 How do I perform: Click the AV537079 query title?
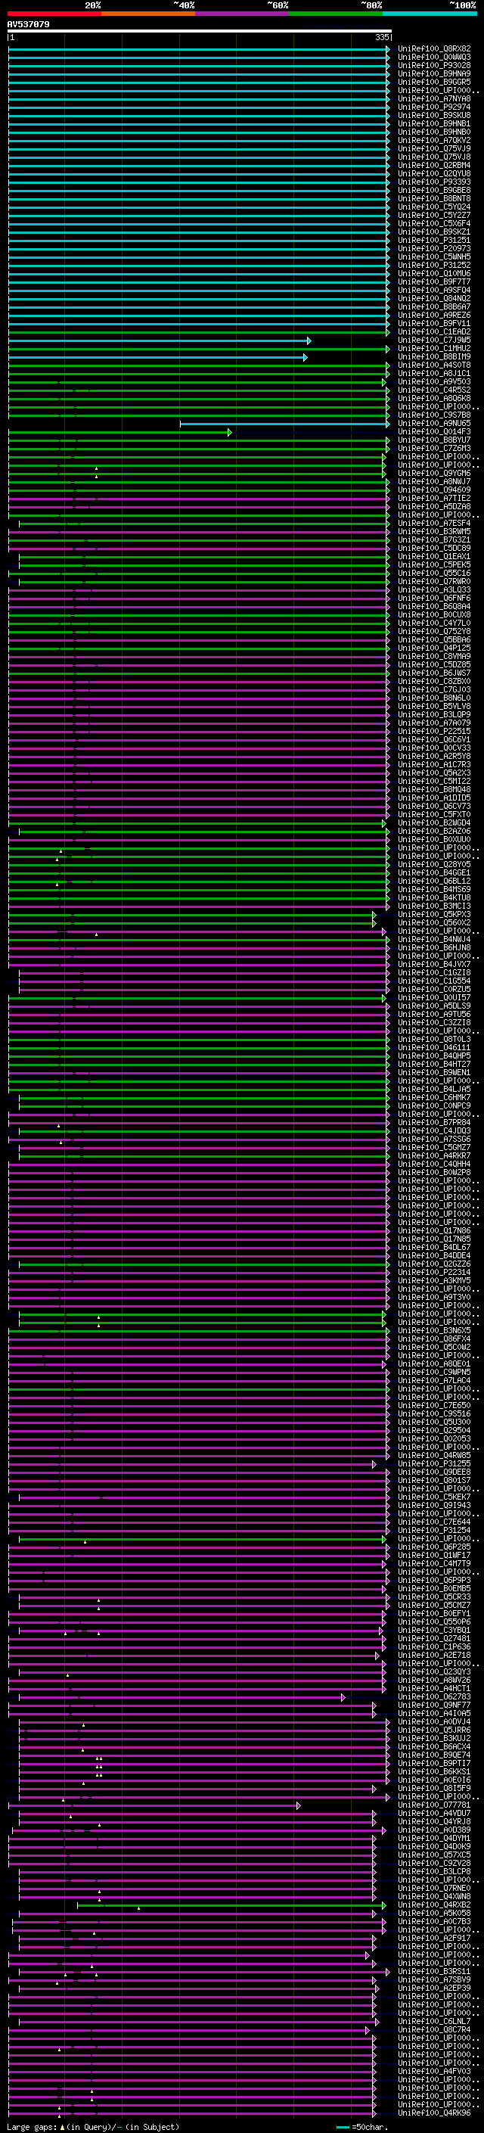pos(28,24)
